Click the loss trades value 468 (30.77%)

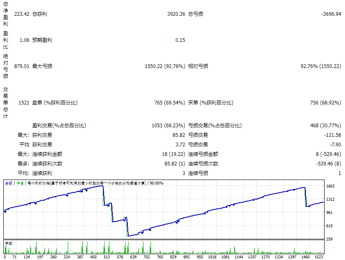(325, 126)
